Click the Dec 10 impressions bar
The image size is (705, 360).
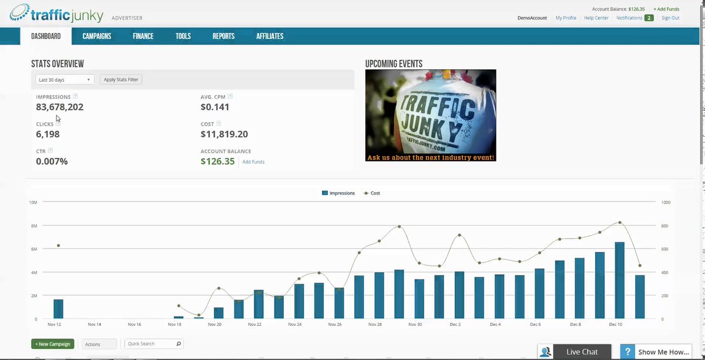[620, 281]
